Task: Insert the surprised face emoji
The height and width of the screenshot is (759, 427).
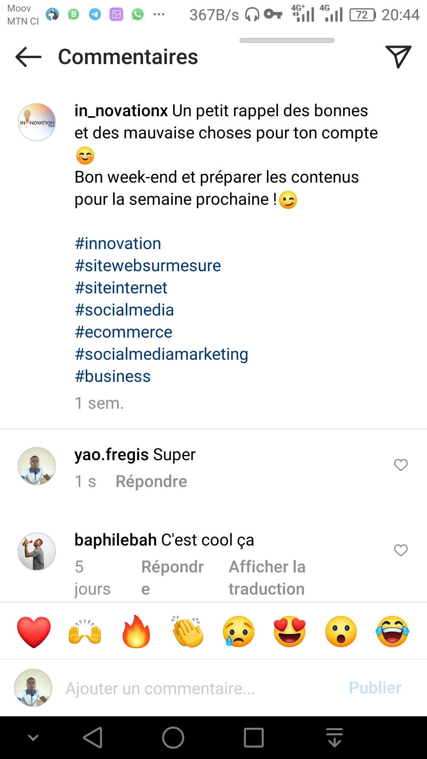Action: coord(341,632)
